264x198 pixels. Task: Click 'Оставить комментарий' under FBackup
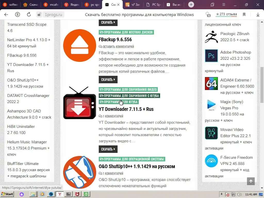(116, 47)
